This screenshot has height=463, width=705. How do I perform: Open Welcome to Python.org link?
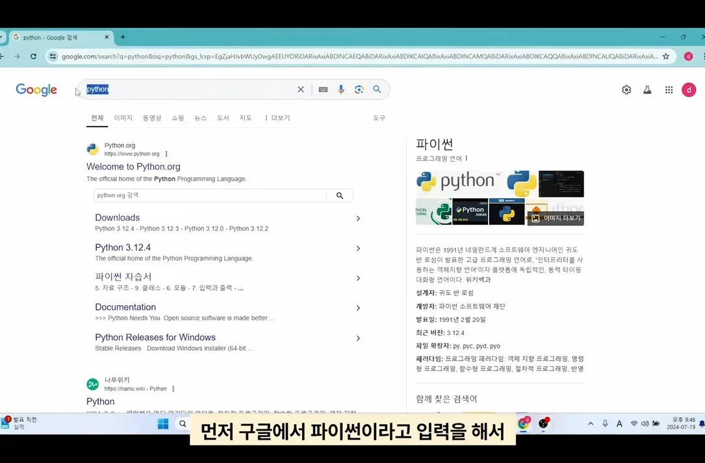coord(133,166)
